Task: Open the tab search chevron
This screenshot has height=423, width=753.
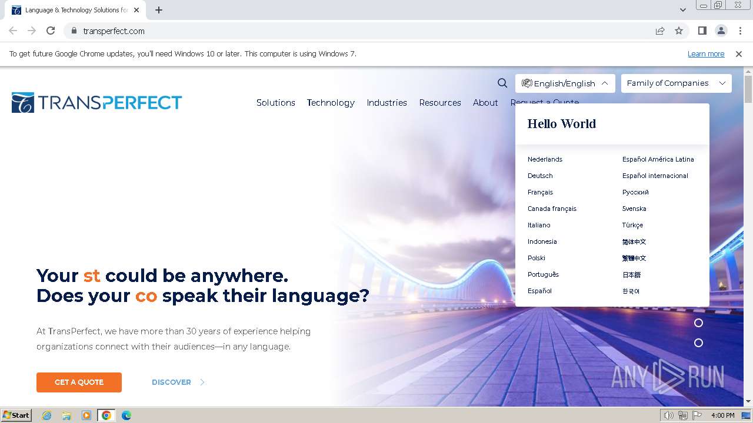Action: (682, 10)
